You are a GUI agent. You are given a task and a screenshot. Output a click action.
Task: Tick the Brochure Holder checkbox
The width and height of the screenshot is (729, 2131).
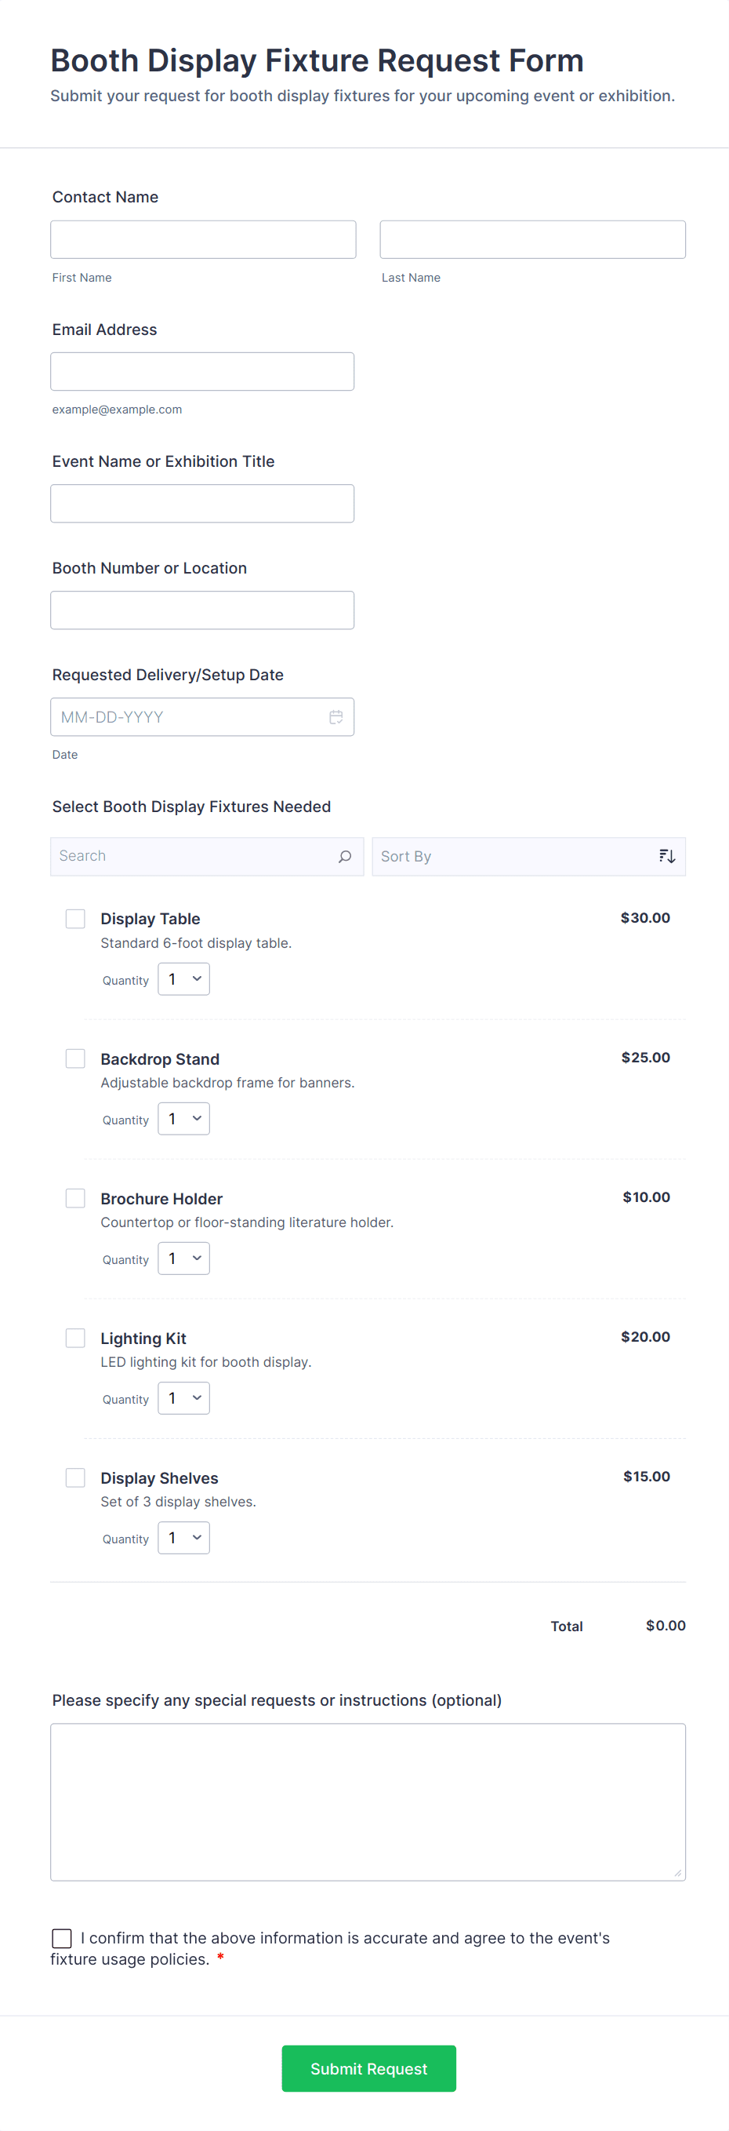click(75, 1199)
